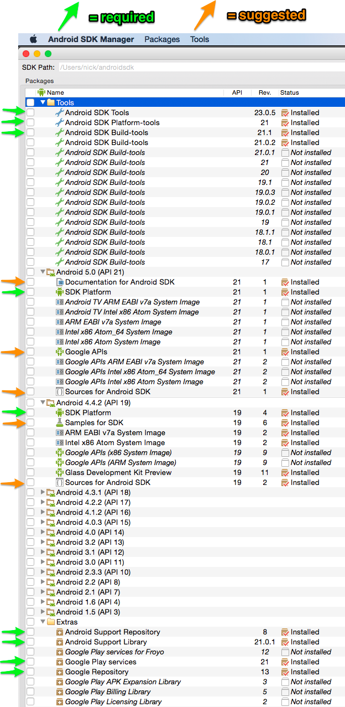
Task: Click Not installed status icon for Build-tools 21.0.1
Action: [285, 152]
